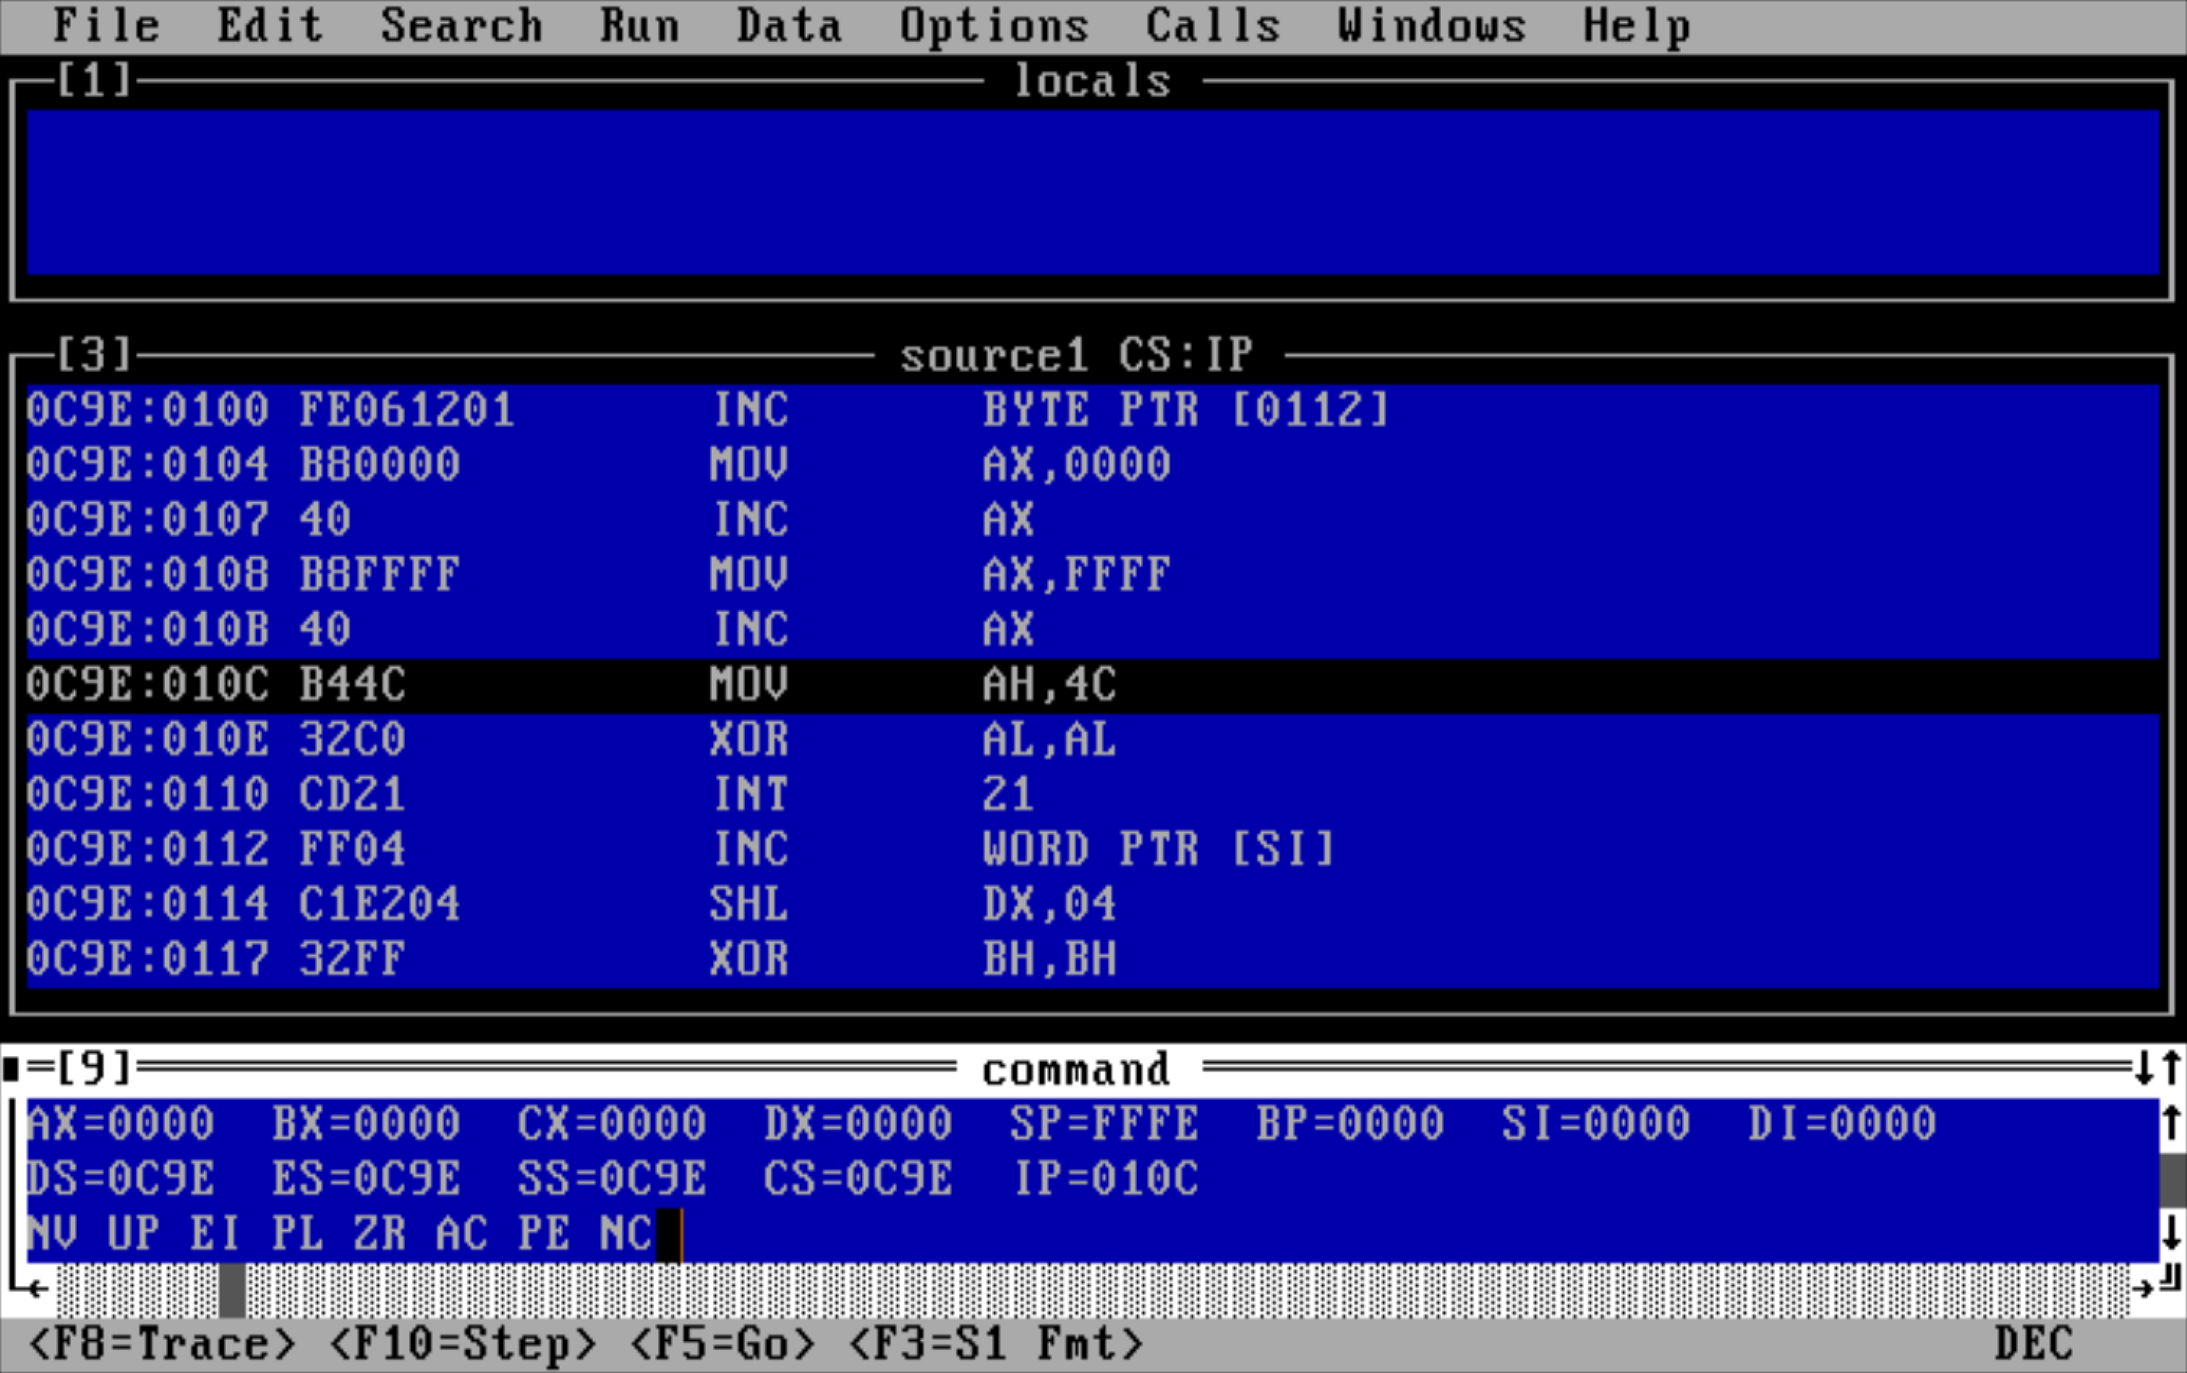Click the NC carry flag
The height and width of the screenshot is (1373, 2187).
pos(626,1233)
